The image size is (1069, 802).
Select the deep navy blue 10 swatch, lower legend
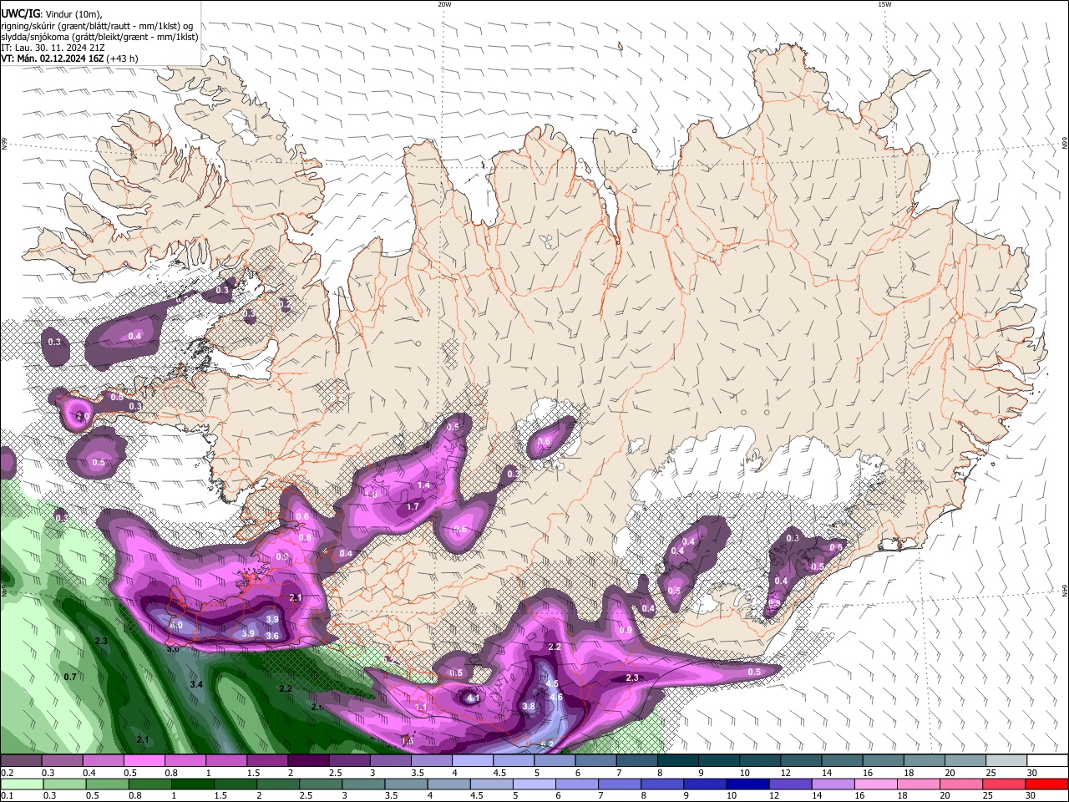(x=746, y=784)
